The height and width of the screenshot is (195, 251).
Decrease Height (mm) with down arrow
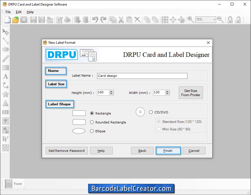click(111, 94)
